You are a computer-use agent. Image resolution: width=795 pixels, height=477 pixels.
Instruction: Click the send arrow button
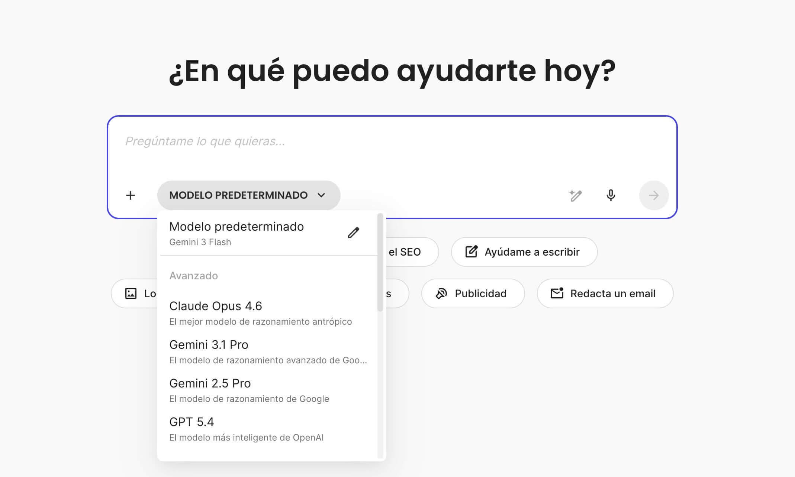pyautogui.click(x=654, y=195)
